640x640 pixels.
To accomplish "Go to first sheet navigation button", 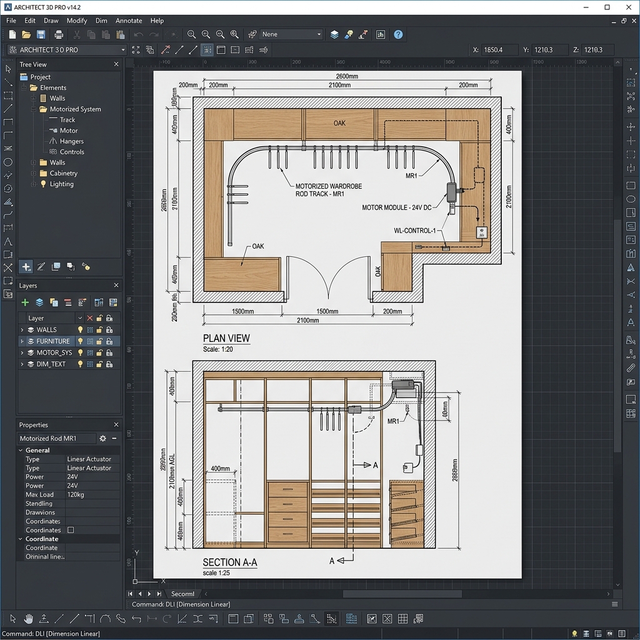I will [x=130, y=594].
